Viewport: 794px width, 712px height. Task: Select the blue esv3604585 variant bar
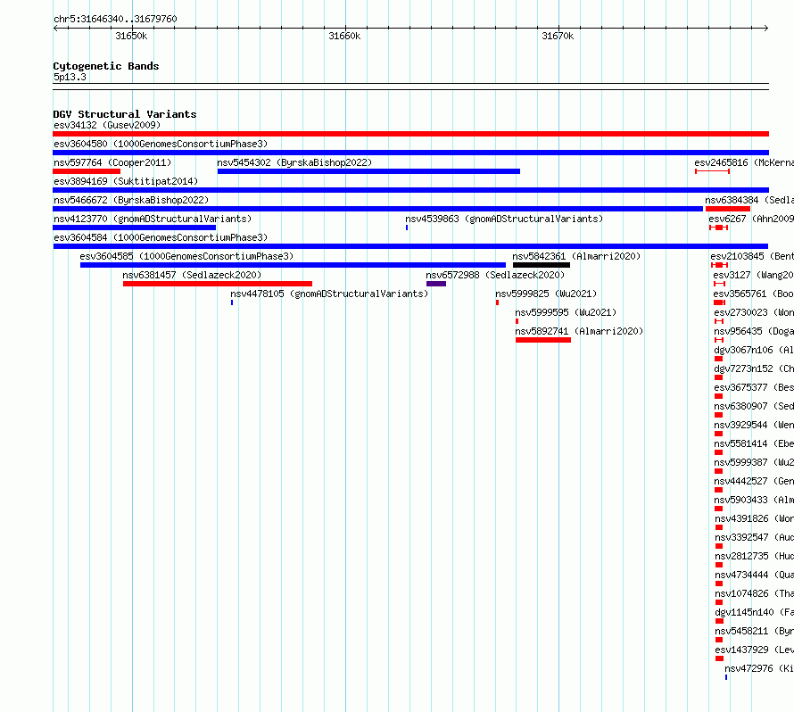coord(293,265)
